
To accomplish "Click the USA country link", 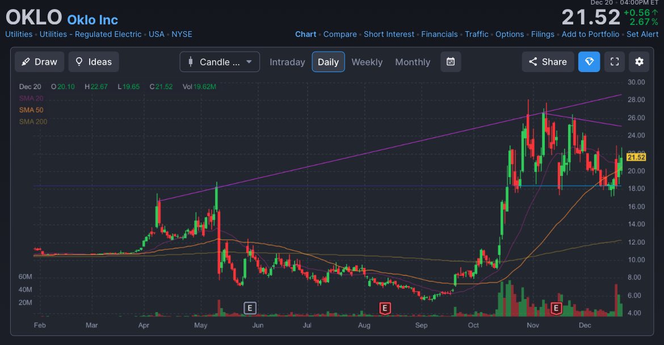I will (156, 34).
